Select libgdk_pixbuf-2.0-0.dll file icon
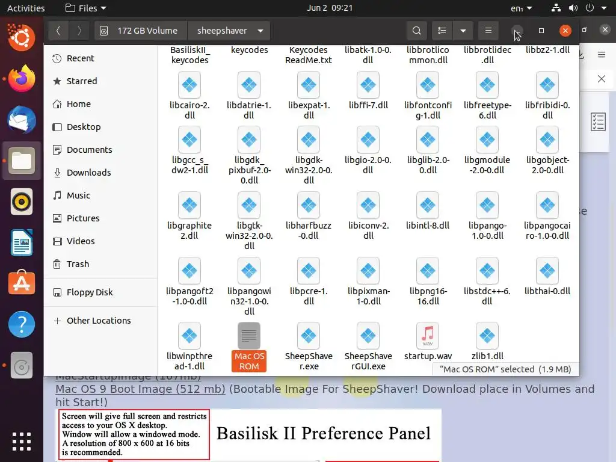This screenshot has width=616, height=462. click(249, 140)
